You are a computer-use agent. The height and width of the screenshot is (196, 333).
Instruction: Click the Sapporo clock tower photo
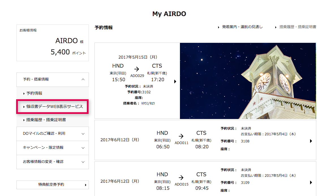248,81
